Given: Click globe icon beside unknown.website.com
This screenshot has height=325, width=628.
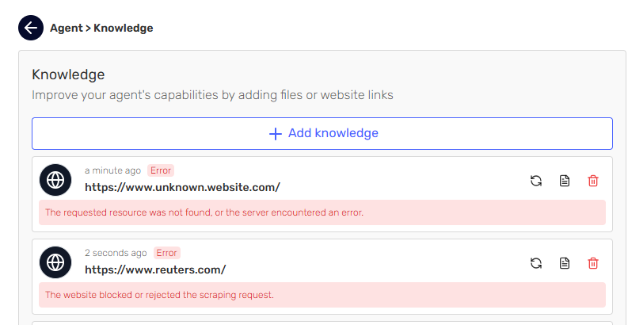Looking at the screenshot, I should (x=55, y=181).
